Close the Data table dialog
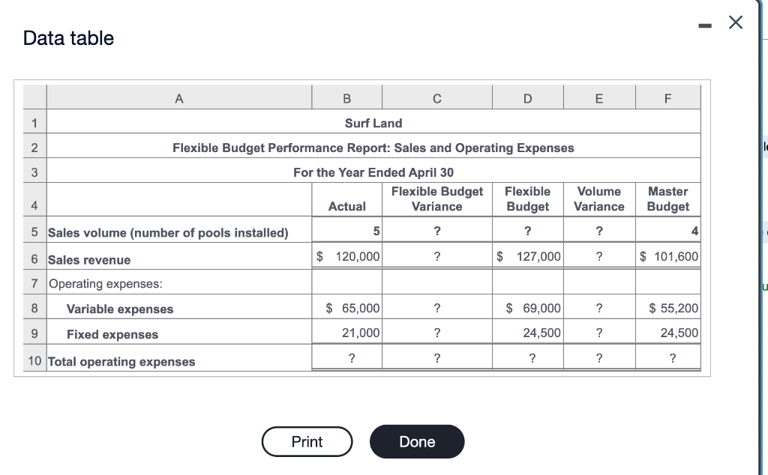 tap(734, 22)
